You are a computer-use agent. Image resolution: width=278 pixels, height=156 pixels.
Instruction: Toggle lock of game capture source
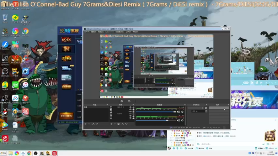click(133, 116)
